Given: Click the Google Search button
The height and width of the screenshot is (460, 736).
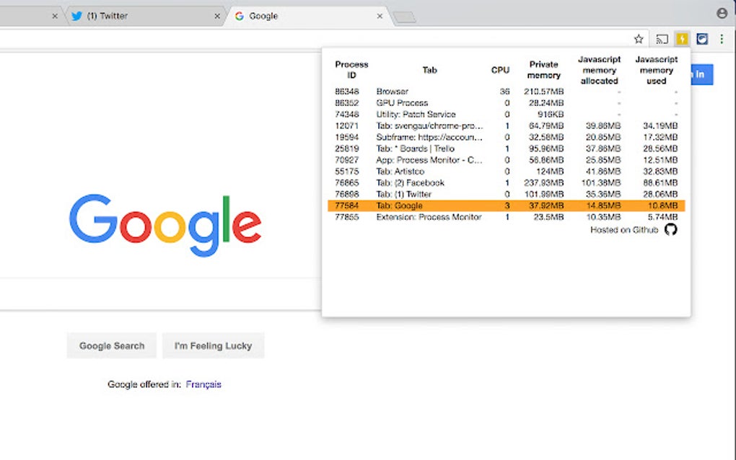Looking at the screenshot, I should coord(112,345).
